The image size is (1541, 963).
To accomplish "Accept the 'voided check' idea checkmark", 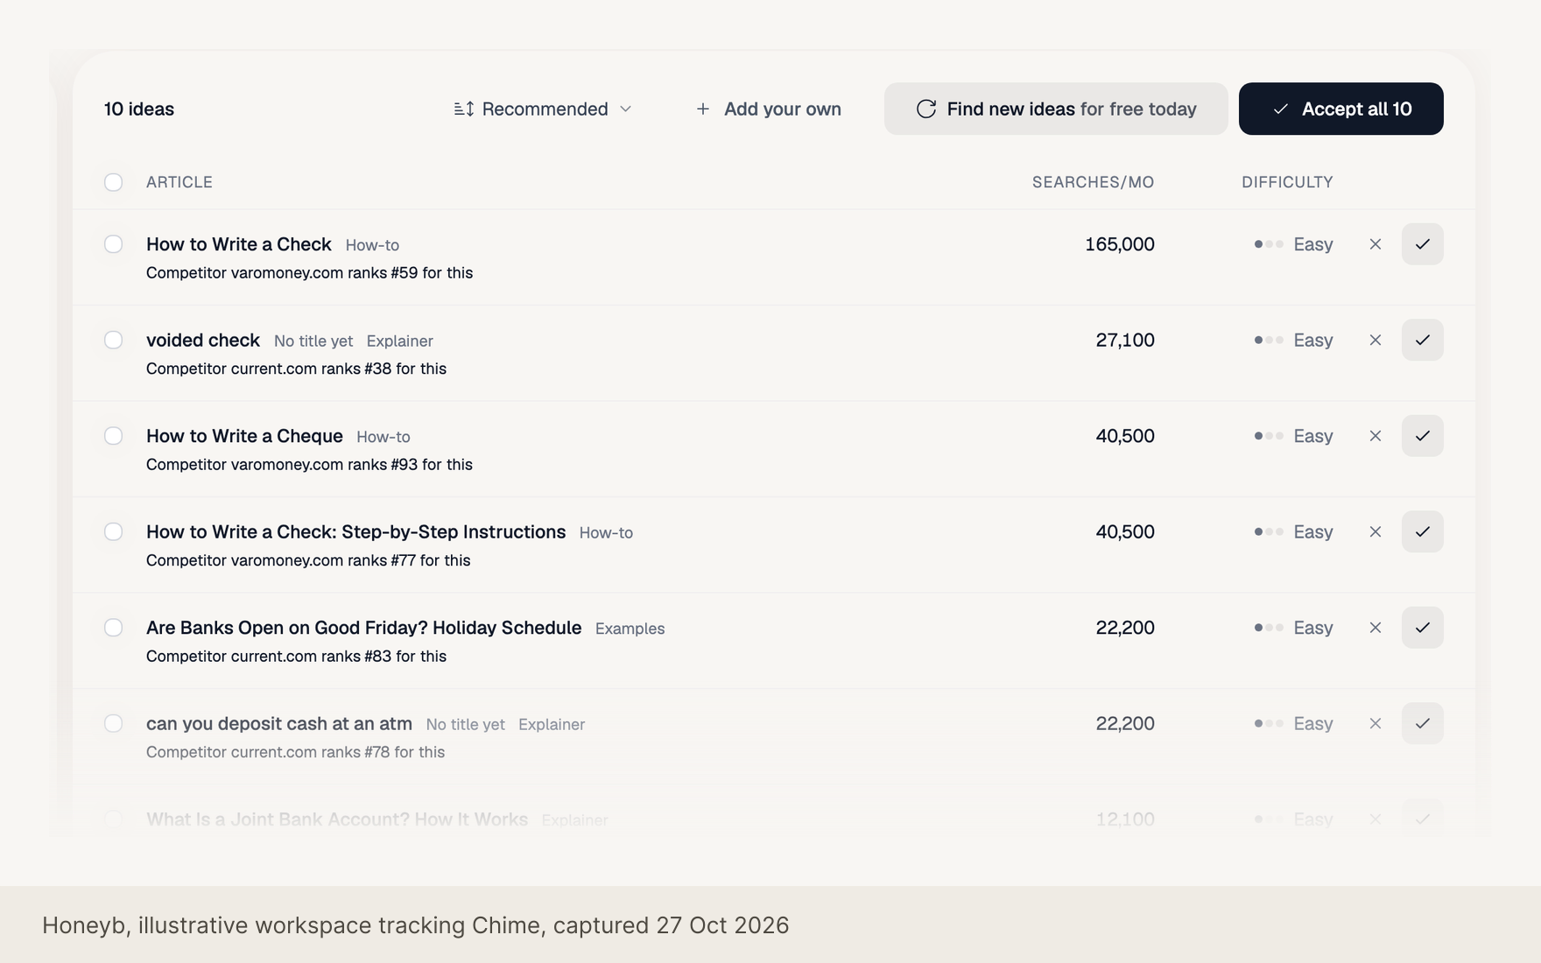I will click(1422, 340).
